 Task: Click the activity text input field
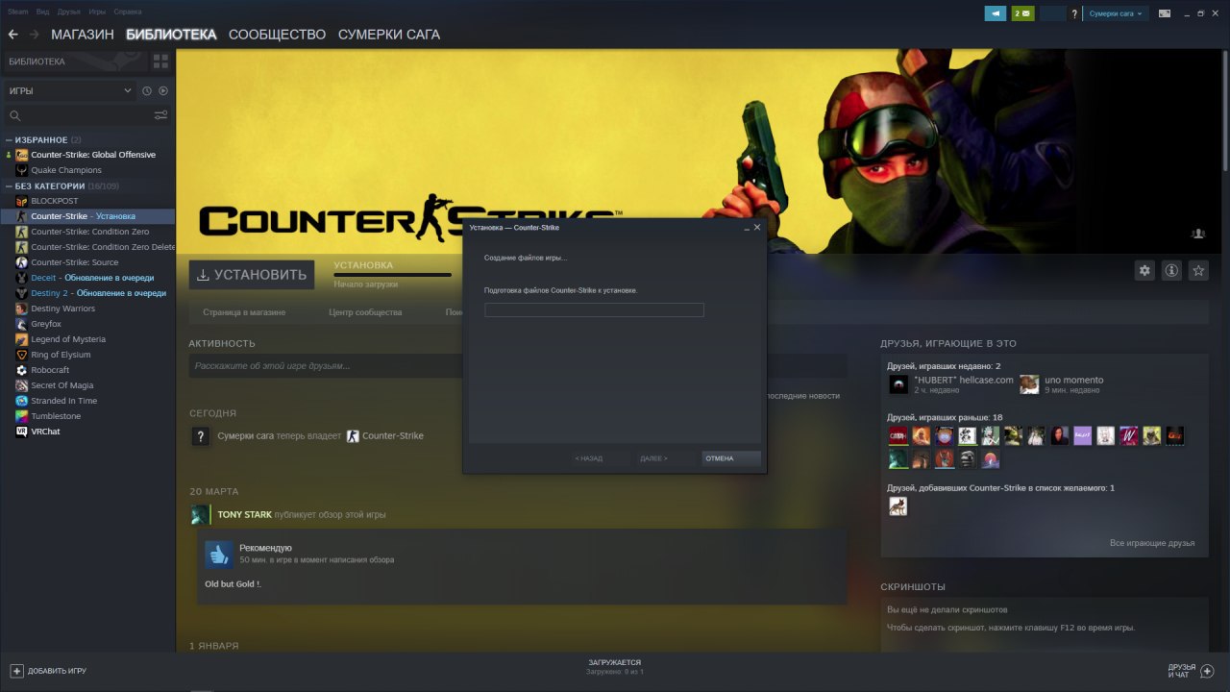click(x=518, y=366)
